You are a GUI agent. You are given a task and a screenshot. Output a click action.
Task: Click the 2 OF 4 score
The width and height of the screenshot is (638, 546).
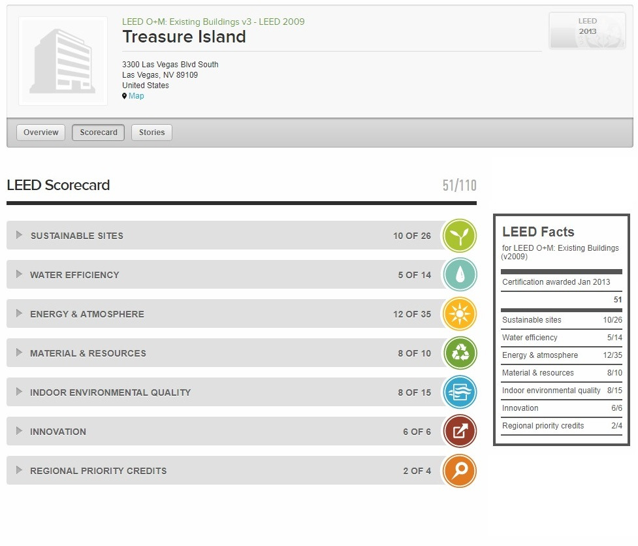tap(417, 471)
